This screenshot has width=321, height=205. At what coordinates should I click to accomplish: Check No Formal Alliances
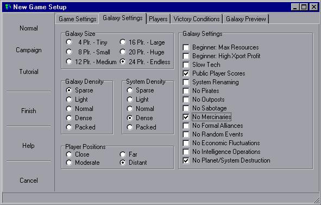pyautogui.click(x=213, y=126)
